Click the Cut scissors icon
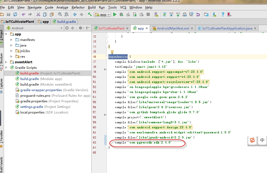Viewport: 267px width, 173px height. tap(38, 15)
